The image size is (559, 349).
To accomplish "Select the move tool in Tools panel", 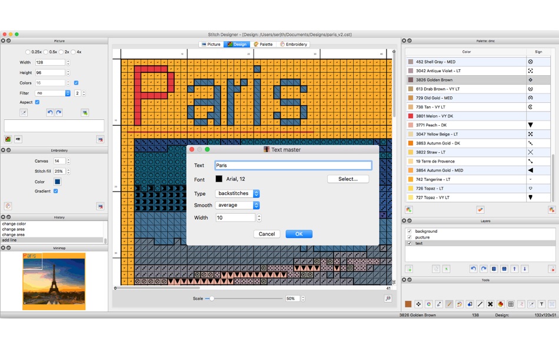I will coord(418,304).
